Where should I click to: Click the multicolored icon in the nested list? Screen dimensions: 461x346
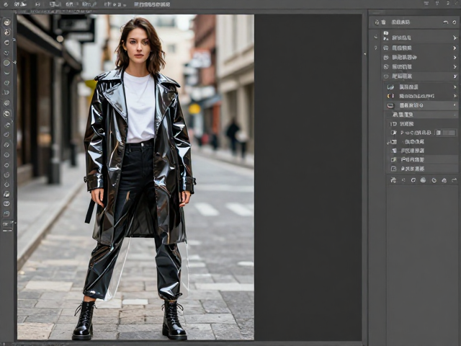[390, 96]
